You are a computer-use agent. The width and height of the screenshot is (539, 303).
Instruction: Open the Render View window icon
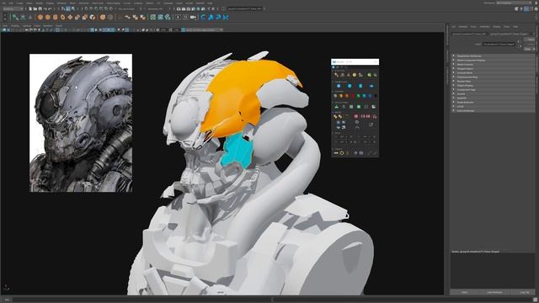pyautogui.click(x=179, y=8)
